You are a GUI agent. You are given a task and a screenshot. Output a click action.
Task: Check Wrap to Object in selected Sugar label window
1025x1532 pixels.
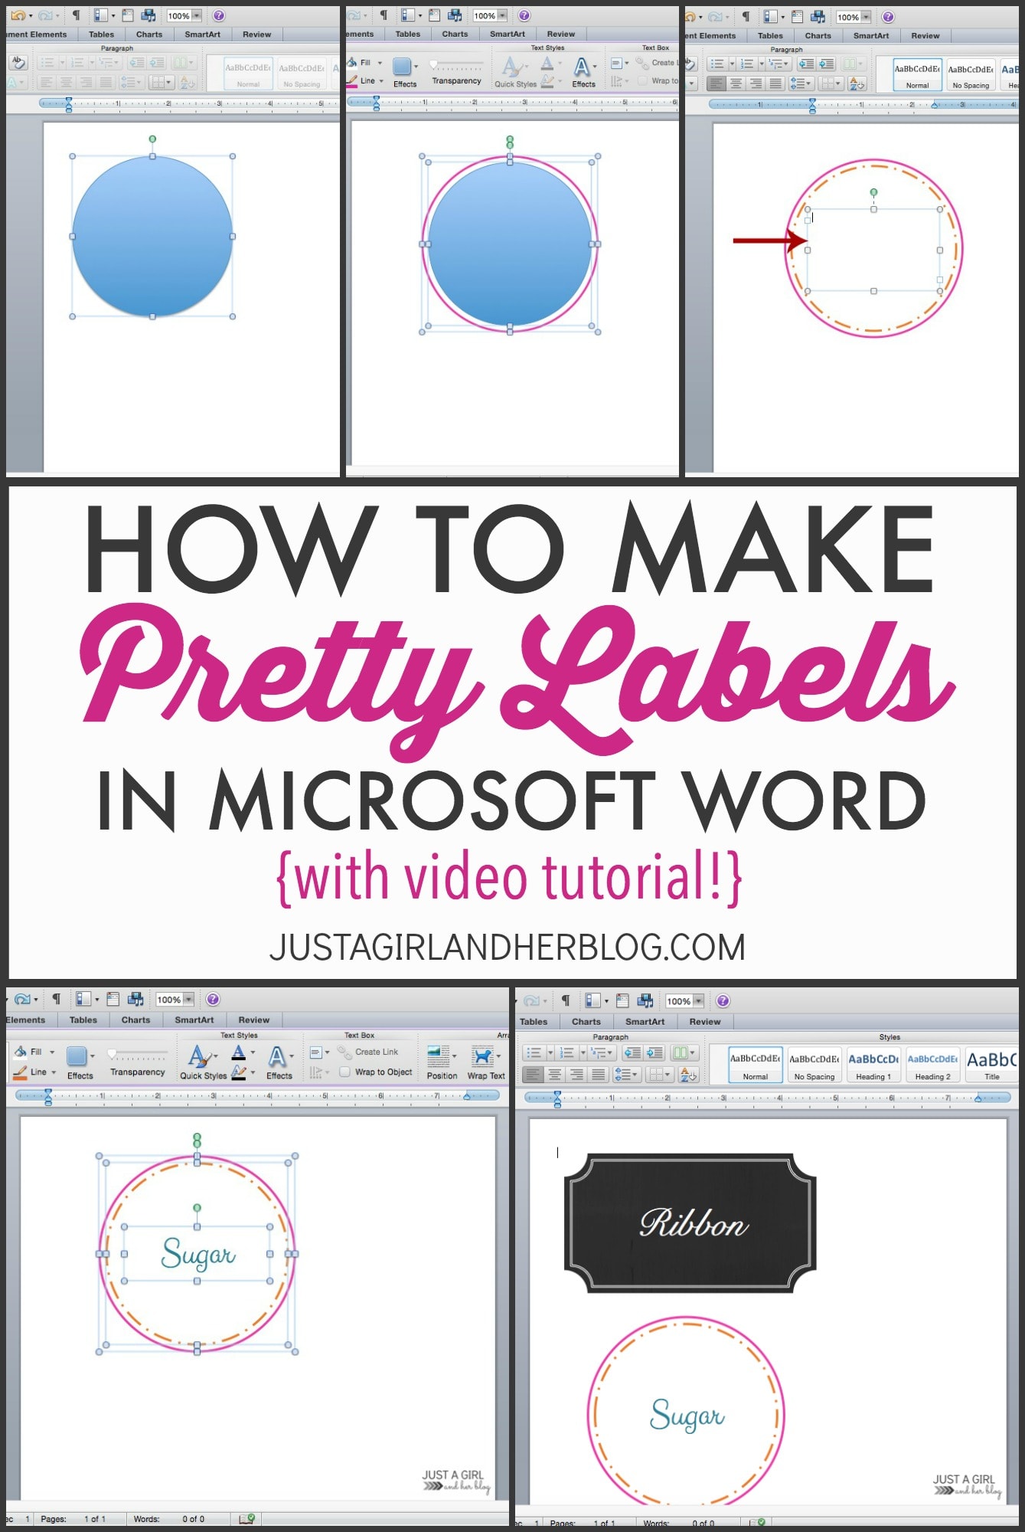pyautogui.click(x=345, y=1072)
